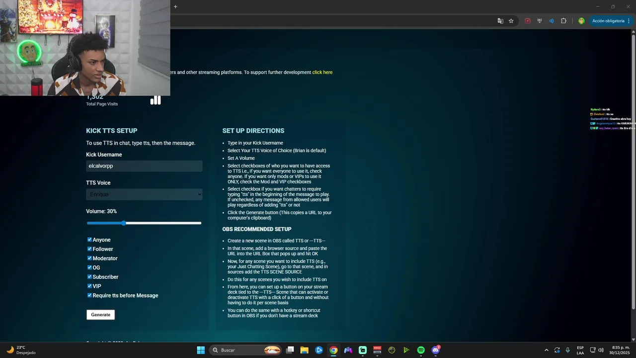Click 'Type in your Kick Username' direction

pyautogui.click(x=255, y=143)
